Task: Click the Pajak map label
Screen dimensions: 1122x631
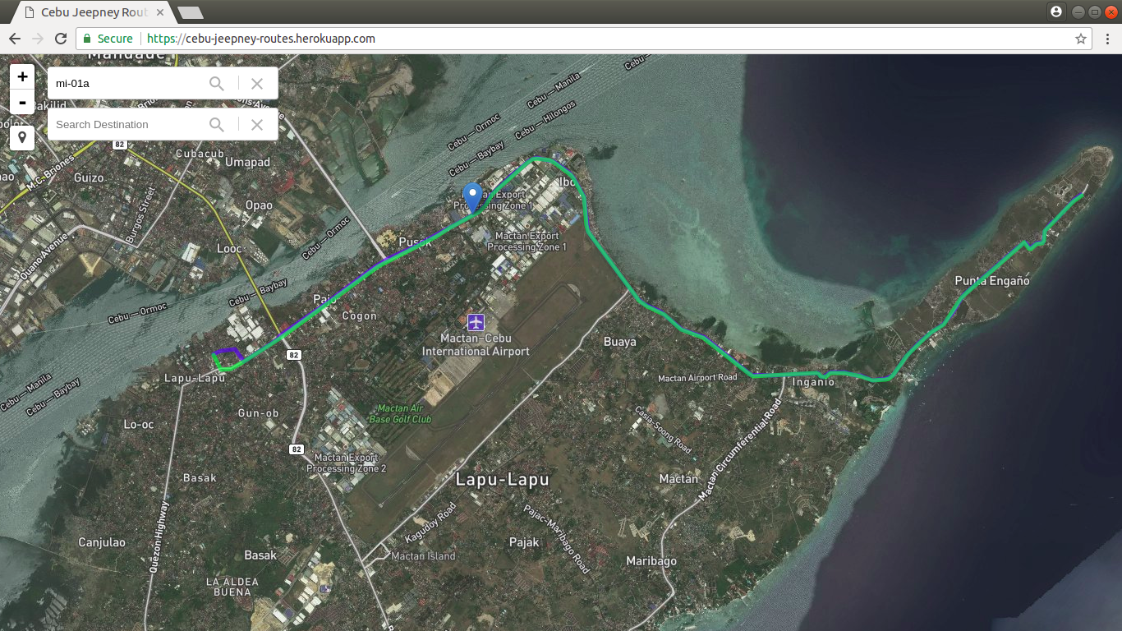Action: [524, 542]
